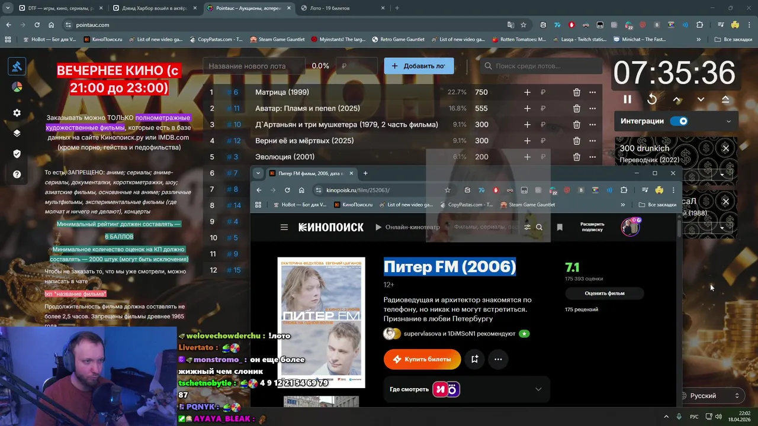Click the ruble field of Матрица (1999) row
758x426 pixels.
tap(551, 92)
